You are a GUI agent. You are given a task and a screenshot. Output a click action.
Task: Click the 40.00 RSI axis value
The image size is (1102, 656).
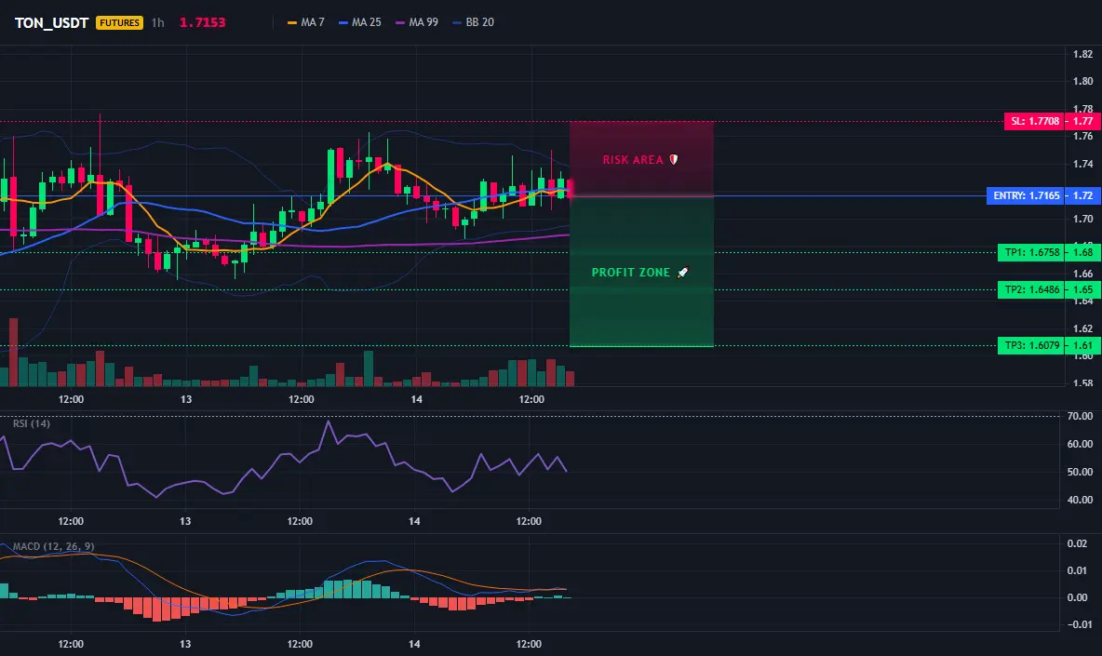point(1080,500)
